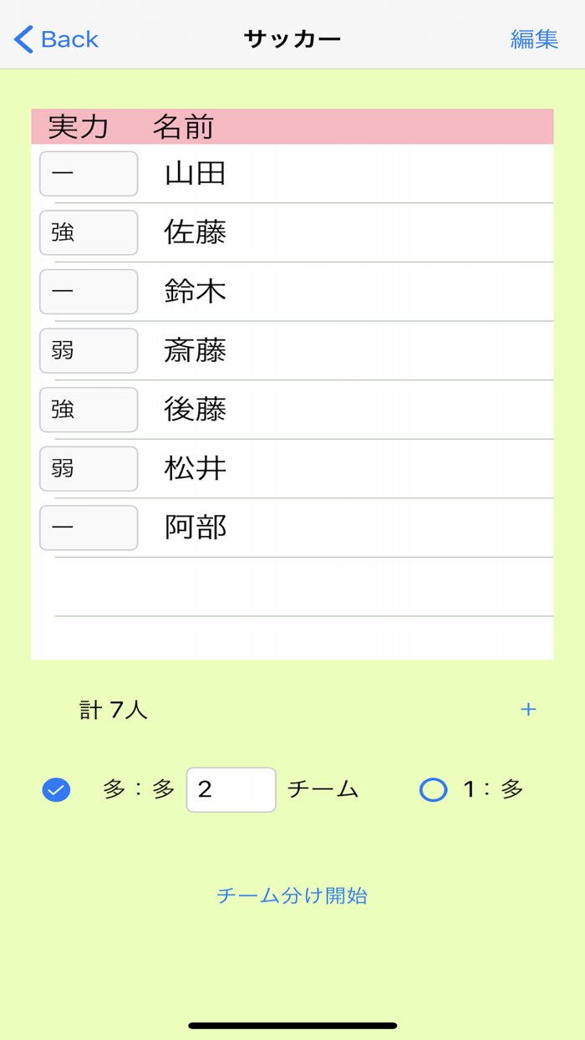Enable the 1：多 split option
Screen dimensions: 585x1040
click(x=433, y=788)
